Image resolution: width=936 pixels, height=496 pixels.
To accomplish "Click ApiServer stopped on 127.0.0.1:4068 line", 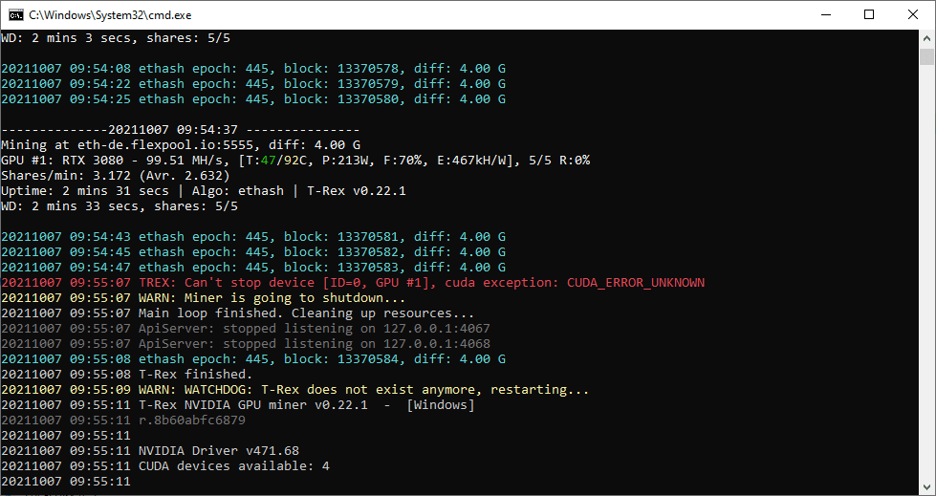I will pyautogui.click(x=246, y=344).
